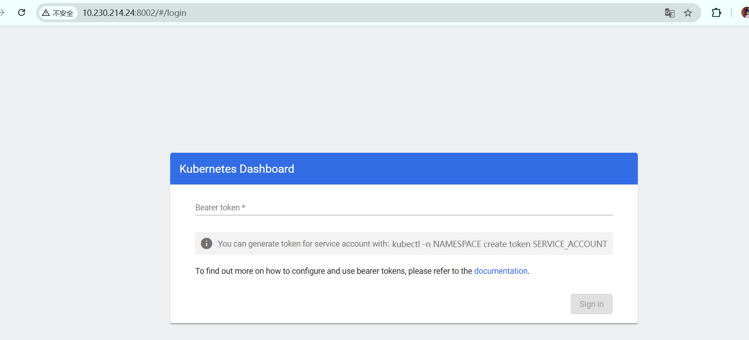Click the not-secure warning badge 不安全
This screenshot has width=749, height=340.
pos(58,13)
